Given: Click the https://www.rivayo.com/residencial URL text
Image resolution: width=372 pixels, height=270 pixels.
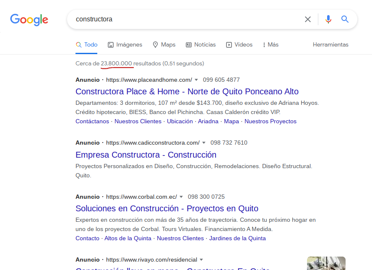Looking at the screenshot, I should click(151, 260).
